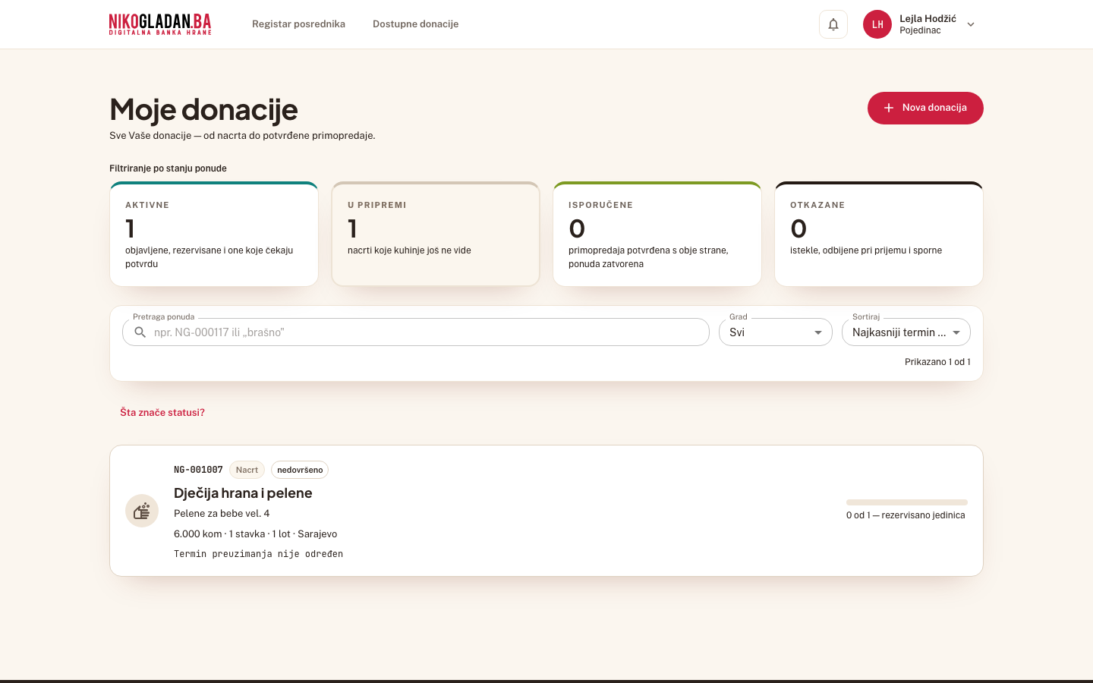Click the Nacrt status badge
The image size is (1093, 683).
[247, 470]
